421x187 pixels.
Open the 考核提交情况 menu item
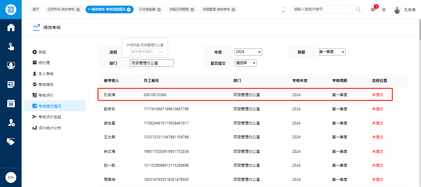click(x=55, y=106)
